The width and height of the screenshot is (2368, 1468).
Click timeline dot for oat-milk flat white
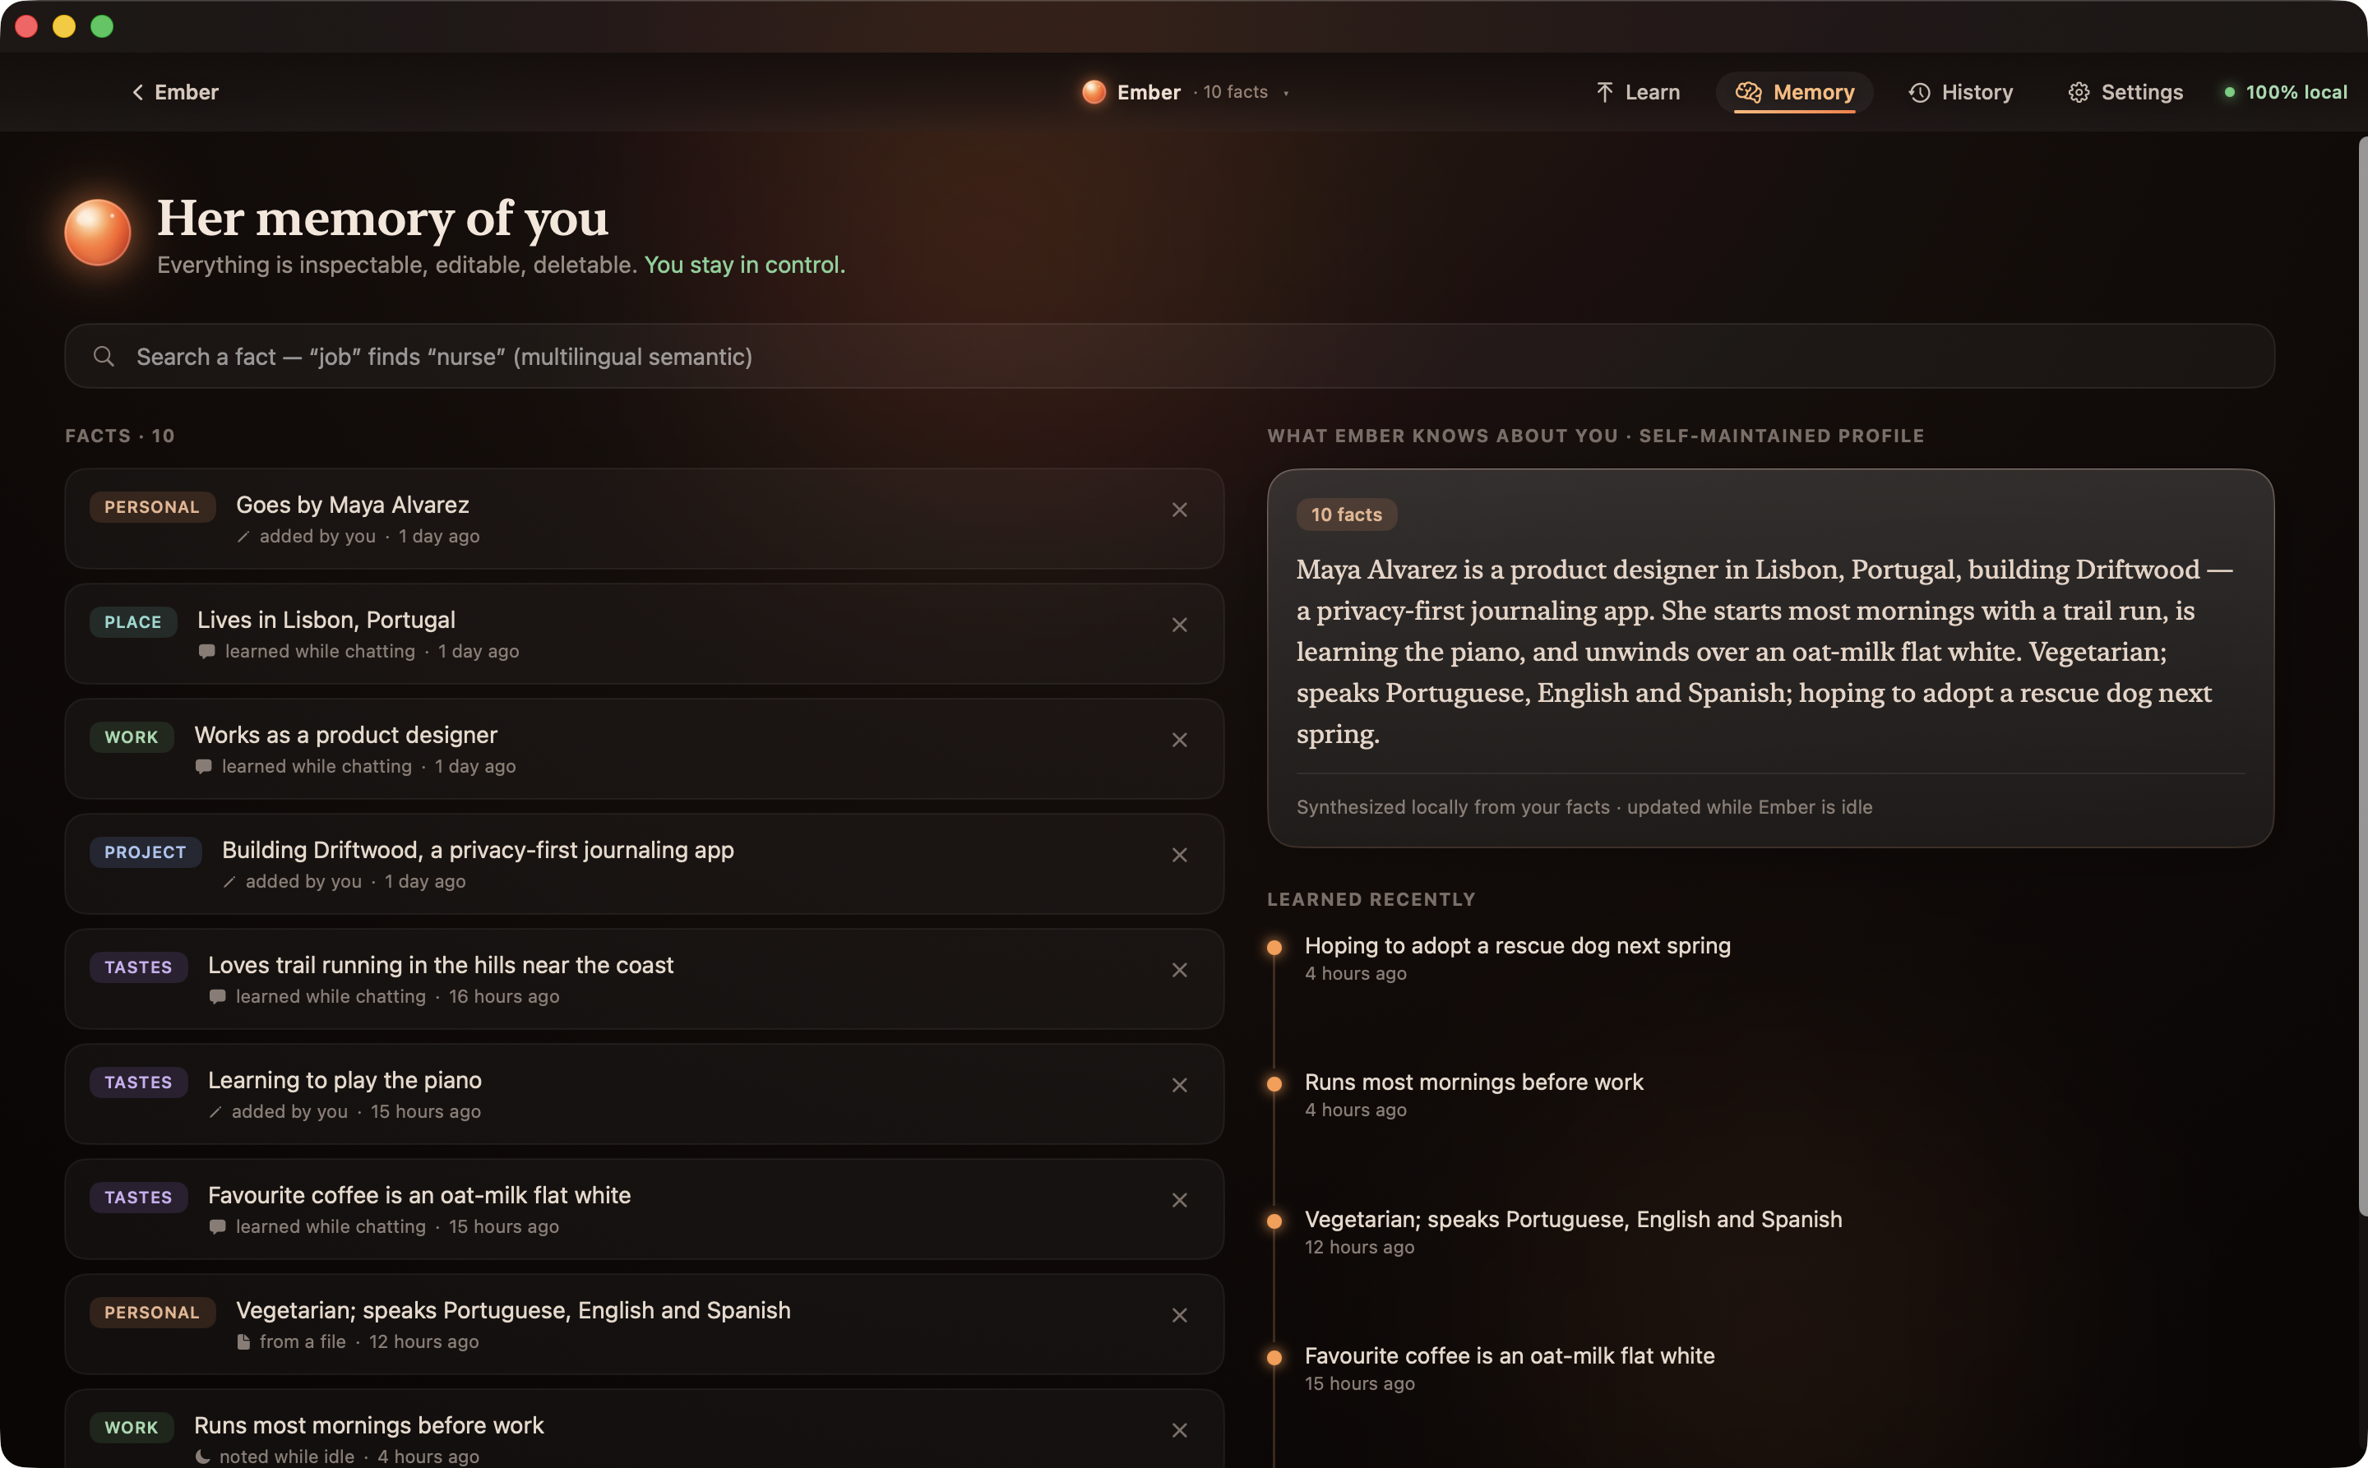tap(1274, 1357)
